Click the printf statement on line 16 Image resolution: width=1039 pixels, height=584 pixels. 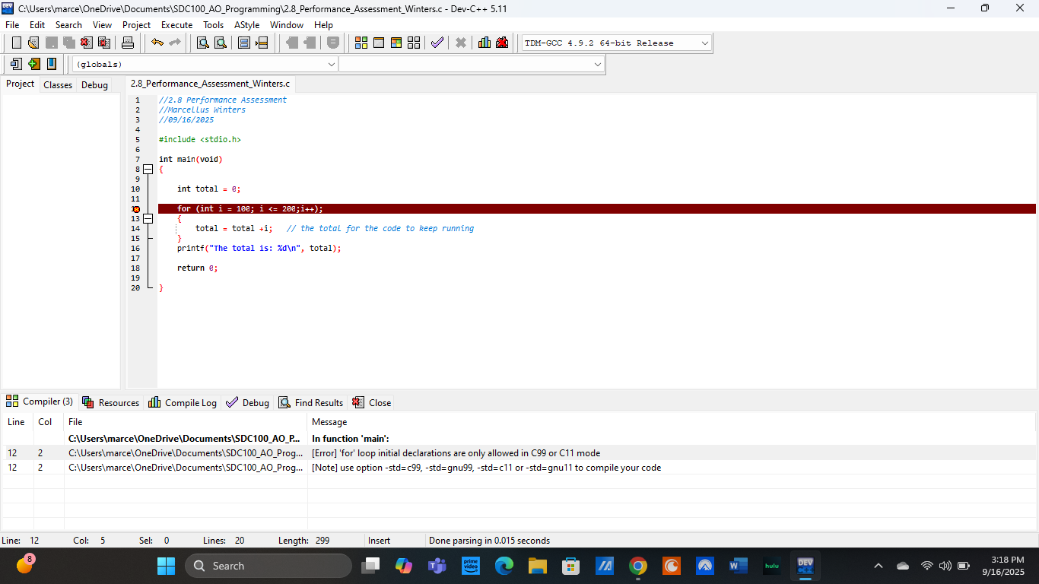(x=259, y=249)
